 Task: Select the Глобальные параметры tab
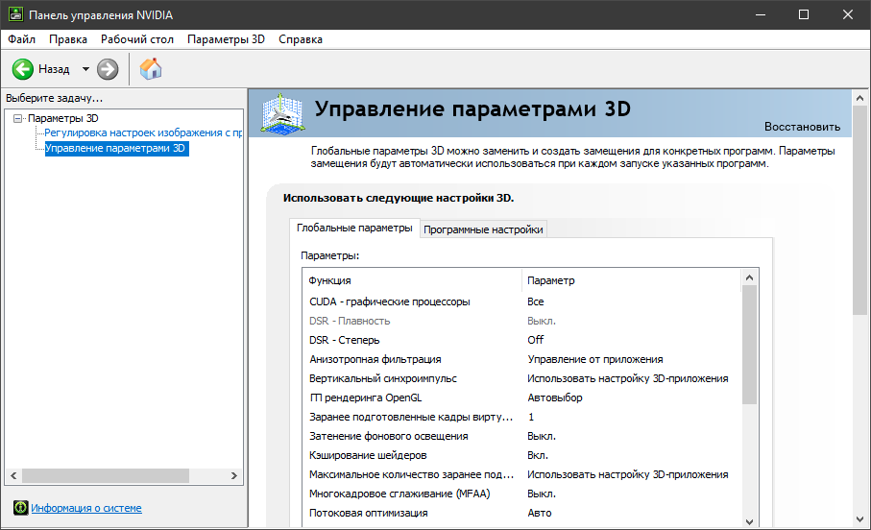(x=354, y=228)
